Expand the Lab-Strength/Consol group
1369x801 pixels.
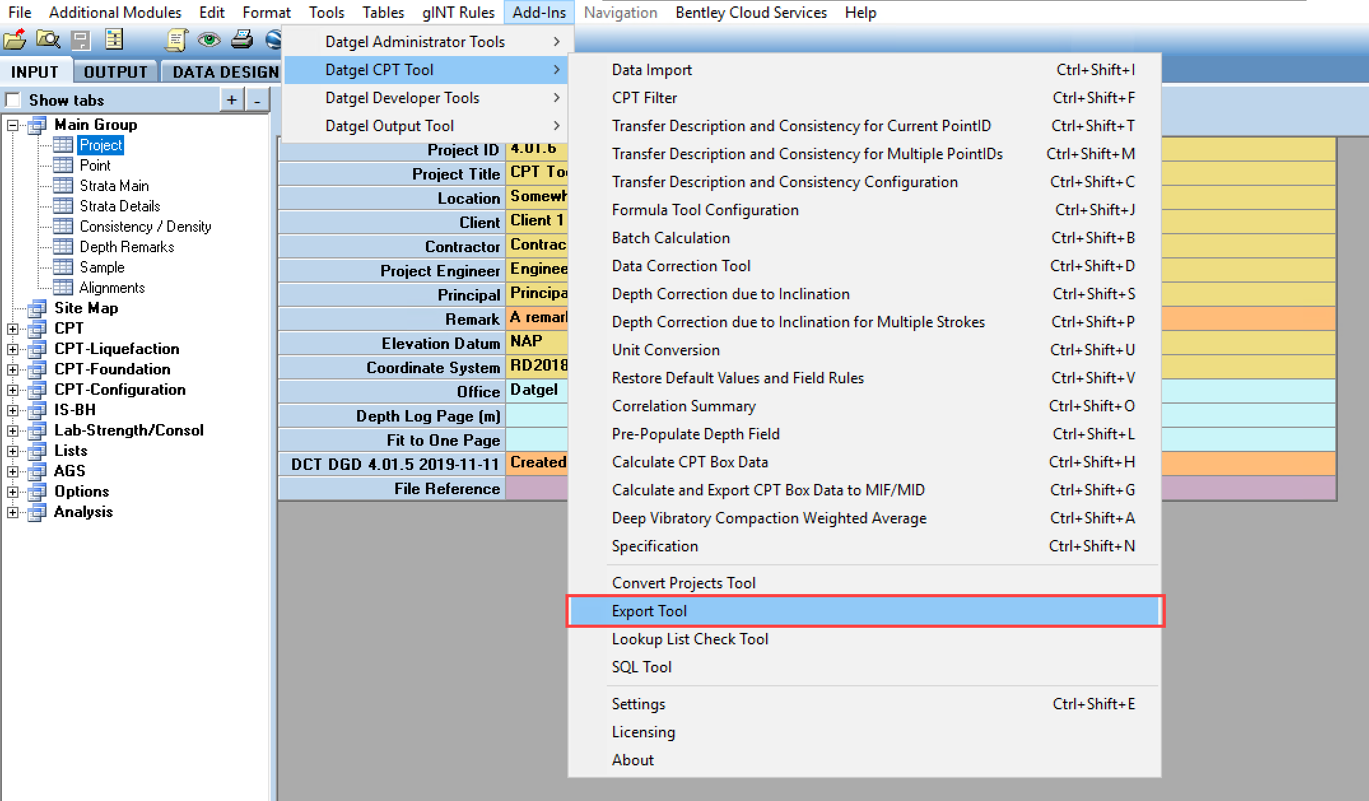coord(13,430)
